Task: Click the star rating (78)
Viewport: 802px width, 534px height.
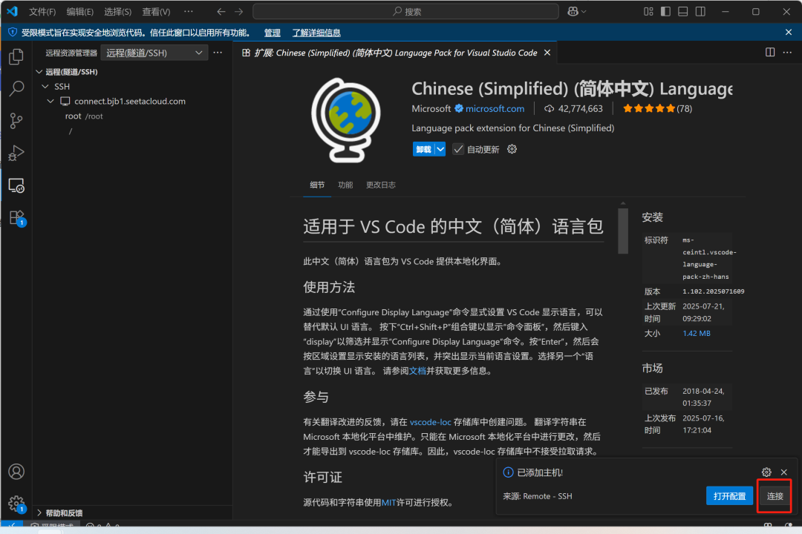Action: pyautogui.click(x=657, y=108)
